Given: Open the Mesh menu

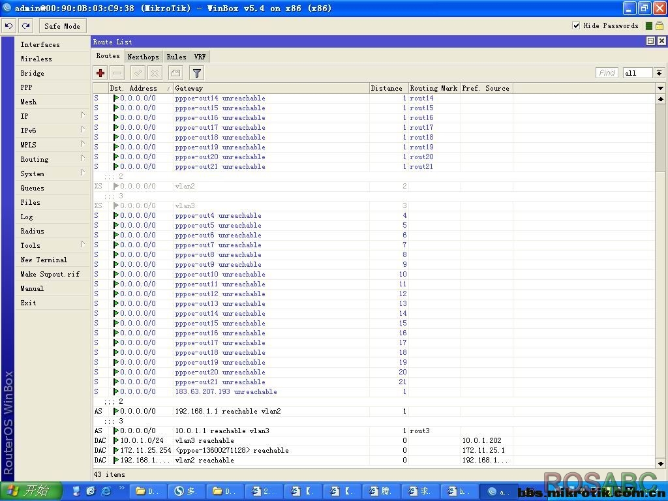Looking at the screenshot, I should tap(52, 102).
